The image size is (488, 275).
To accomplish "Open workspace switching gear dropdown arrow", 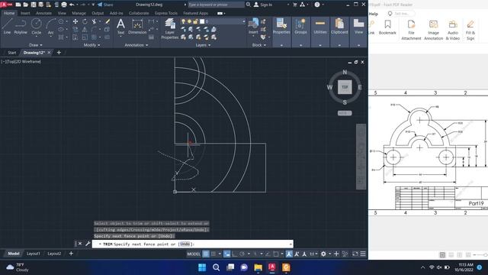I will [x=329, y=254].
